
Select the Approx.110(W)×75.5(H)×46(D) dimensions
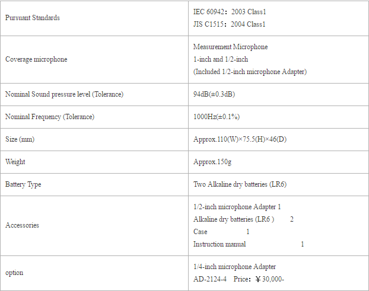240,139
